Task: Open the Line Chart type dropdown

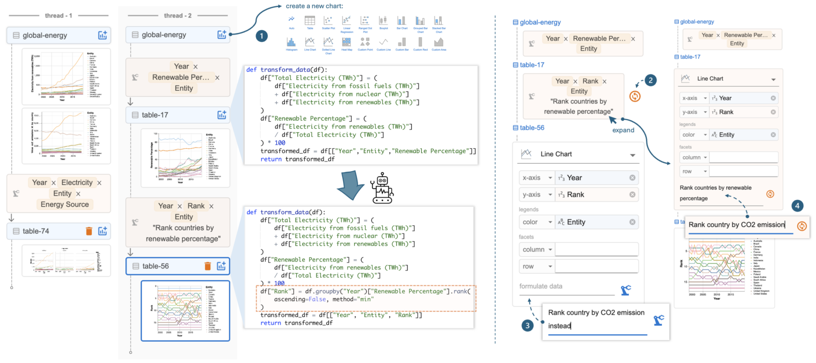Action: (x=633, y=155)
